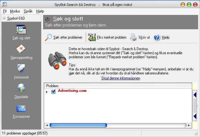
Task: Open the Fil menu
Action: click(5, 11)
